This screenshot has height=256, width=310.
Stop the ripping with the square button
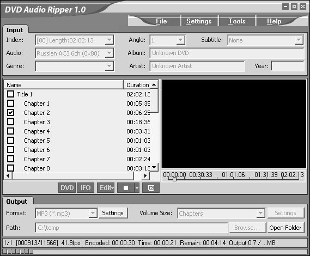[x=126, y=187]
